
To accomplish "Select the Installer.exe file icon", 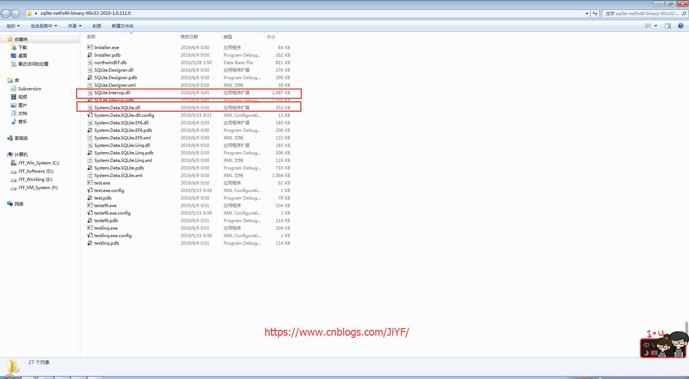I will (90, 47).
